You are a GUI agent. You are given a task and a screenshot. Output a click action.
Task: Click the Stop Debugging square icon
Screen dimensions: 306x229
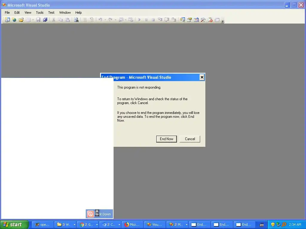tap(153, 20)
